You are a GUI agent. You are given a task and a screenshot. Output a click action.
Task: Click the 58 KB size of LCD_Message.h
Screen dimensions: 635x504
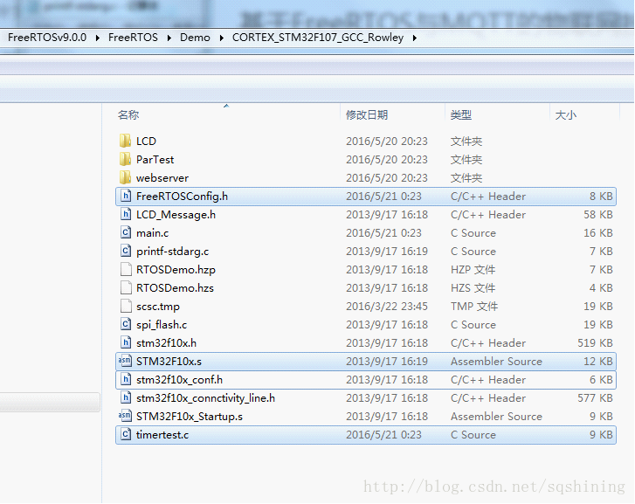598,214
